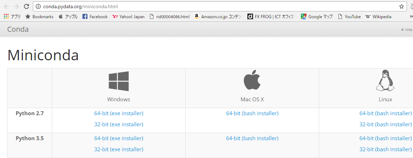Click the browser reload button
This screenshot has width=413, height=158.
26,6
